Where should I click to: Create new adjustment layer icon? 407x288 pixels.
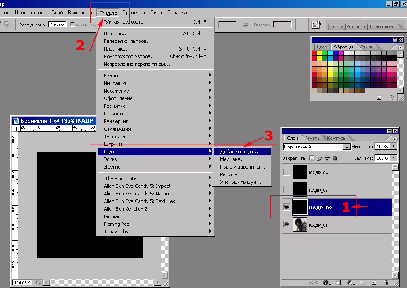click(x=350, y=283)
